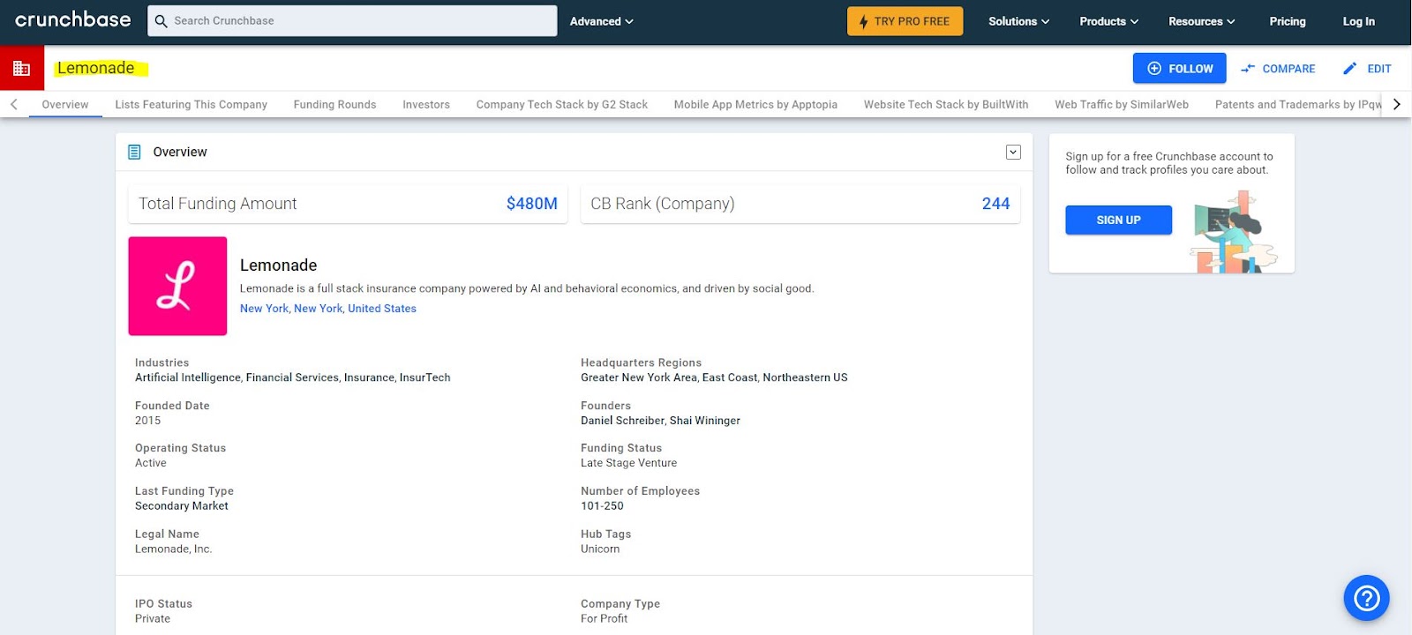Open the Advanced search dropdown
Image resolution: width=1412 pixels, height=635 pixels.
click(x=602, y=21)
